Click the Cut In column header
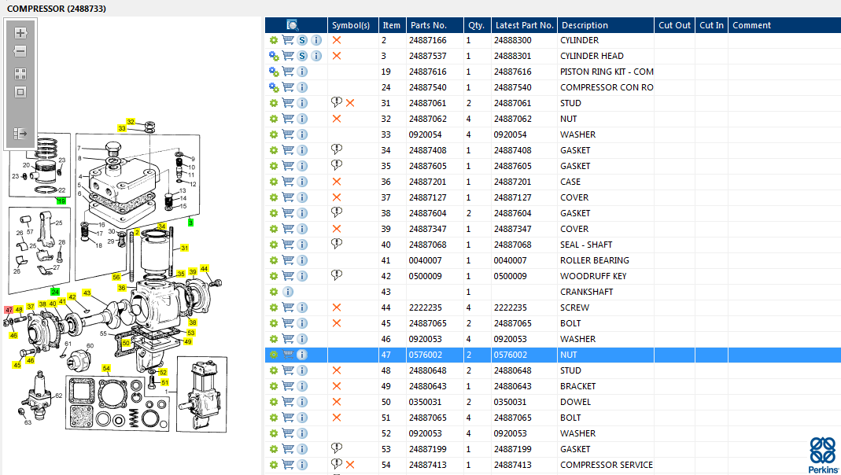841x475 pixels. click(x=712, y=25)
